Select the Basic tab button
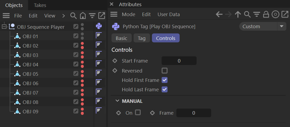The image size is (290, 127). click(122, 38)
